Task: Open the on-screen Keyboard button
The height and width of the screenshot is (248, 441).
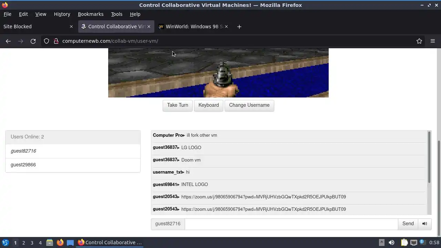Action: [208, 105]
